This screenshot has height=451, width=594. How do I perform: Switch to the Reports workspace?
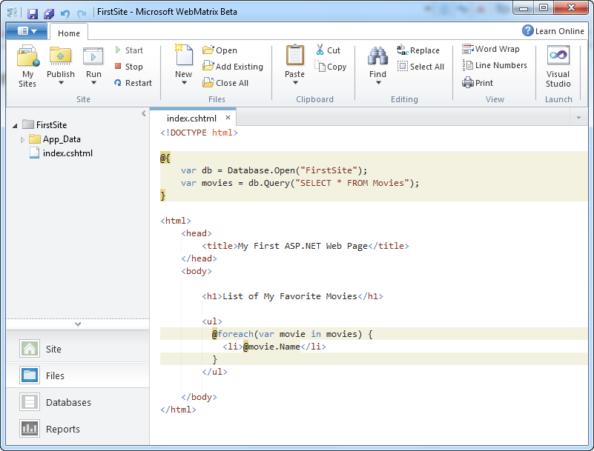pyautogui.click(x=78, y=429)
